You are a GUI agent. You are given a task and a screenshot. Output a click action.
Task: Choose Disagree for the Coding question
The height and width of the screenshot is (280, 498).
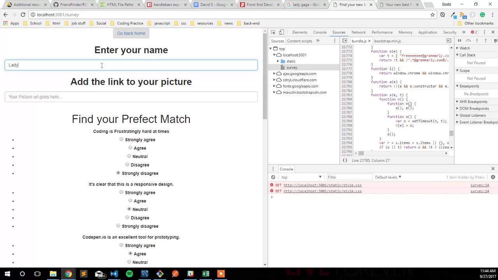click(x=127, y=164)
